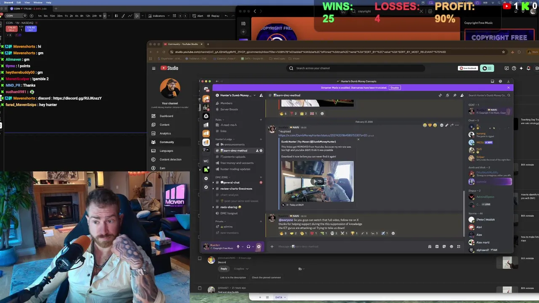Image resolution: width=539 pixels, height=303 pixels.
Task: Open Analytics in YouTube Studio sidebar
Action: (x=165, y=133)
